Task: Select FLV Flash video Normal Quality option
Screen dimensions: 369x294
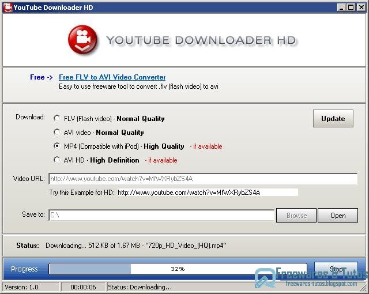Action: pyautogui.click(x=57, y=118)
